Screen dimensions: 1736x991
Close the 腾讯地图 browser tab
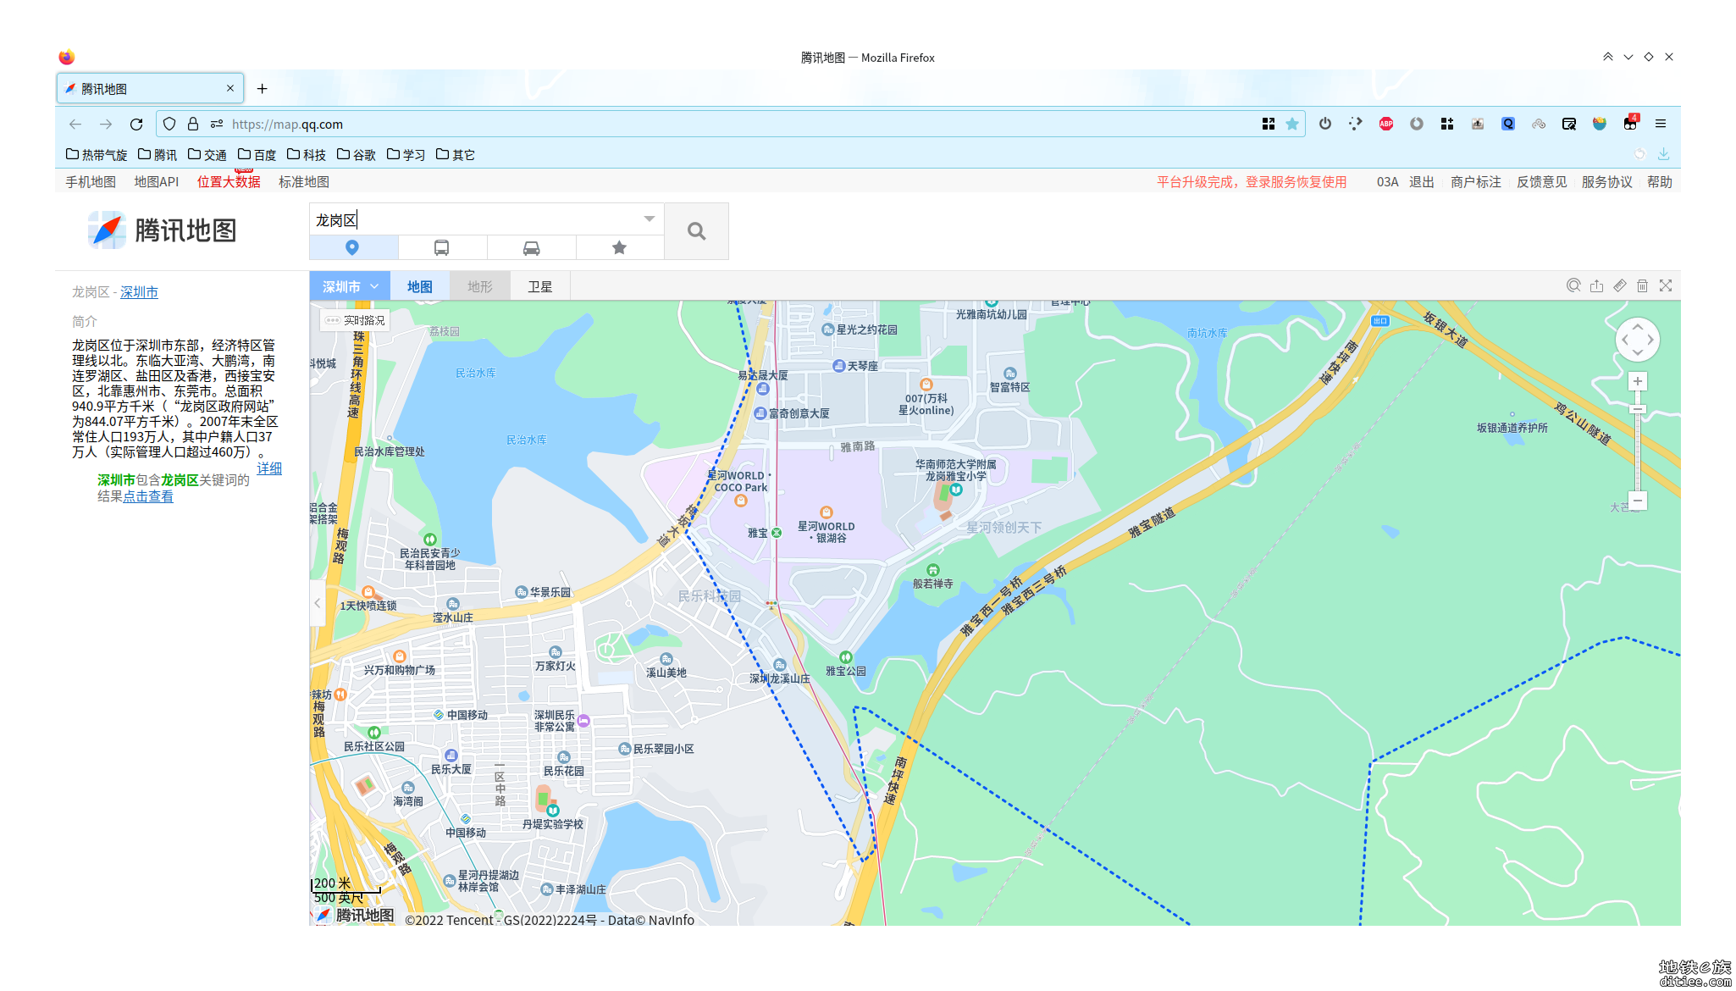230,88
